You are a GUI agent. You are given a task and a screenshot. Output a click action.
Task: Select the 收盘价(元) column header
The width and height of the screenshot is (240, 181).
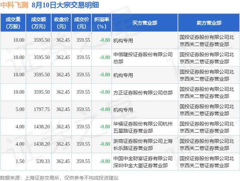click(x=61, y=23)
